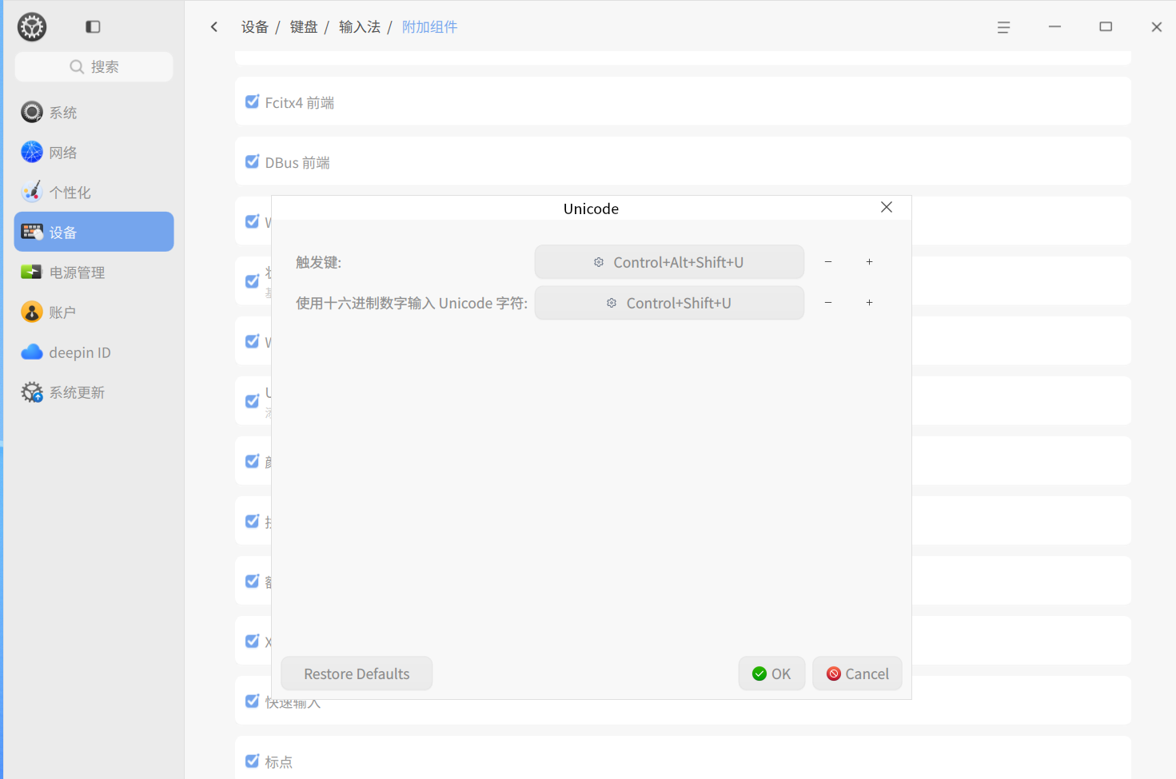1176x779 pixels.
Task: Click the Restore Defaults button
Action: pos(357,674)
